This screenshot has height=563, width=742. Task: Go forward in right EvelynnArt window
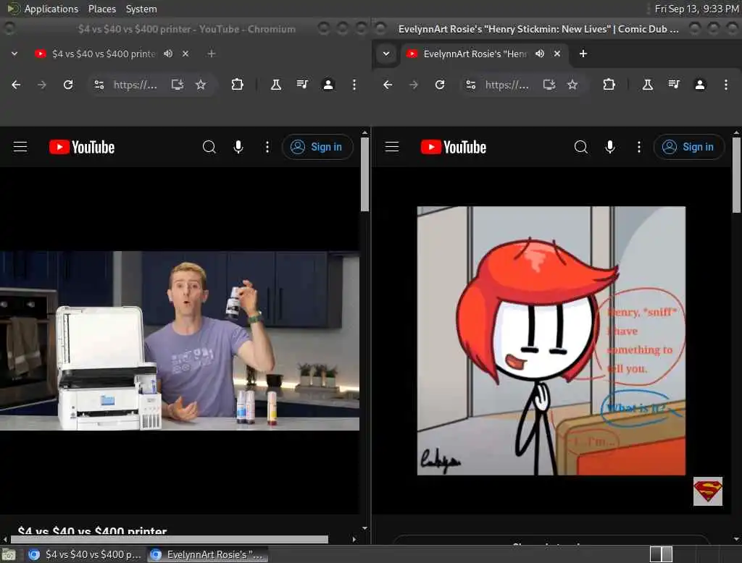(x=414, y=85)
